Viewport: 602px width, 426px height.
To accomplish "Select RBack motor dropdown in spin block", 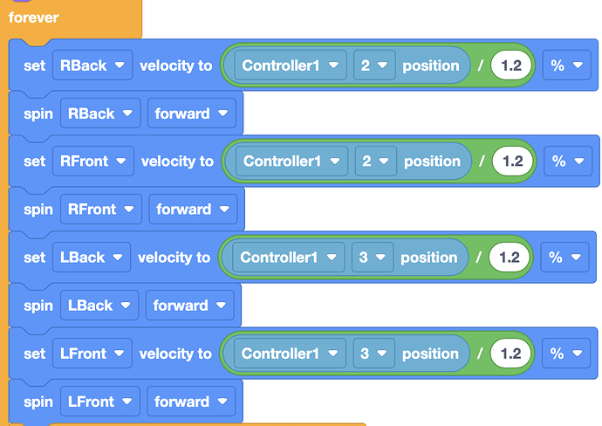I will (100, 113).
